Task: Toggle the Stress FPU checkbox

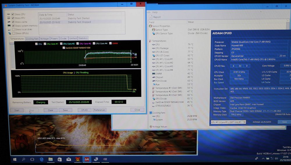Action: pos(13,18)
